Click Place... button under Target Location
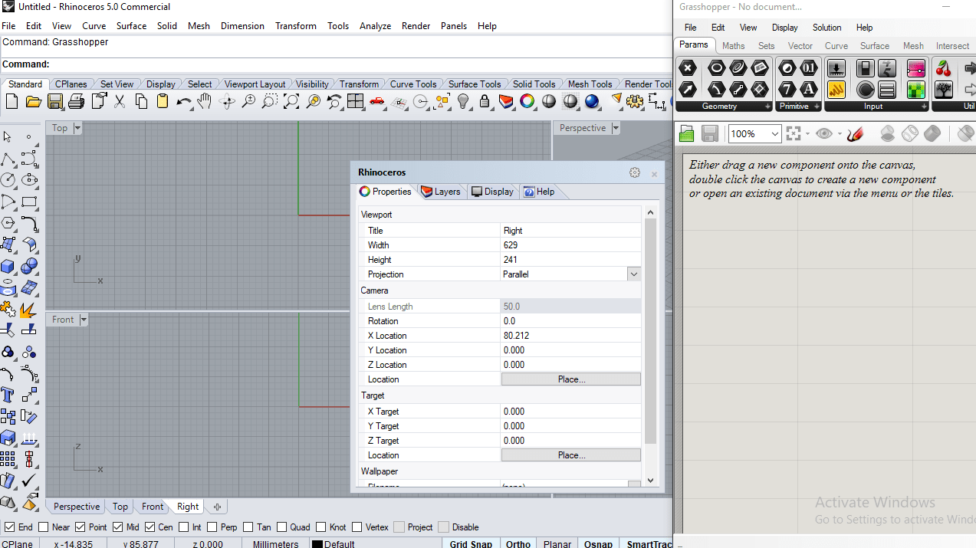This screenshot has width=976, height=548. pyautogui.click(x=570, y=455)
